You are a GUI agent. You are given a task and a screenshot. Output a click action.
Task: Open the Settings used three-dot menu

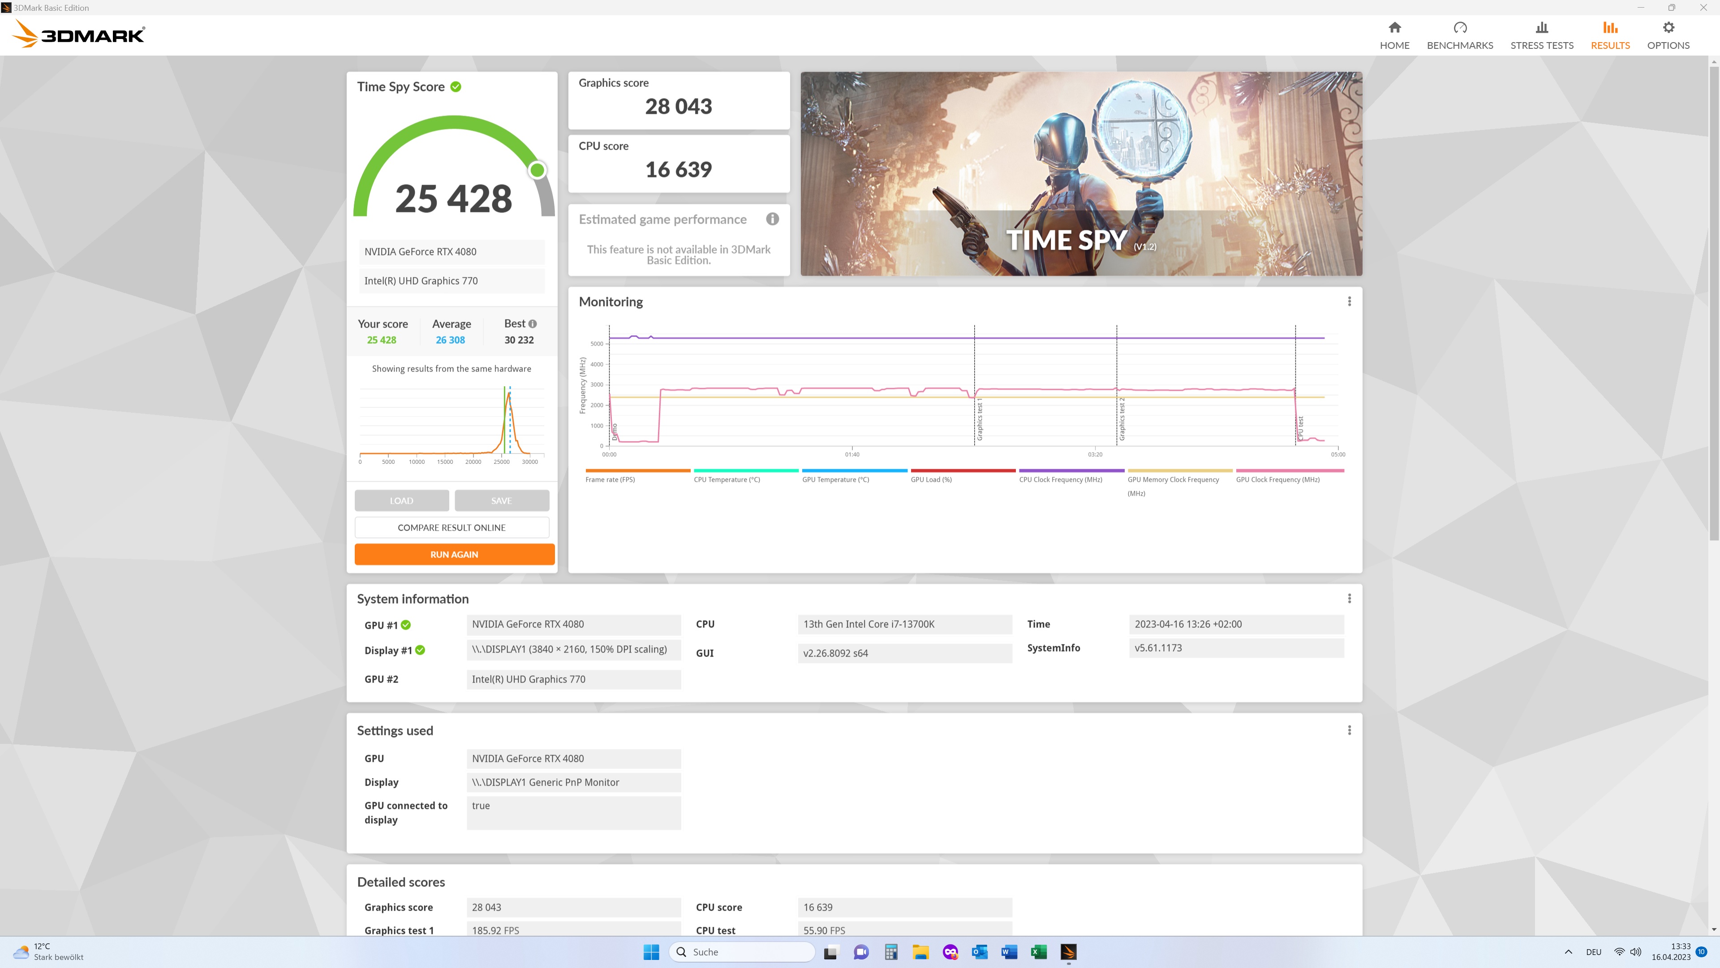[1349, 730]
